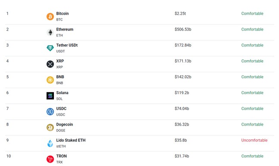
Task: Click the Dogecoin shiba coin icon
Action: pyautogui.click(x=50, y=127)
